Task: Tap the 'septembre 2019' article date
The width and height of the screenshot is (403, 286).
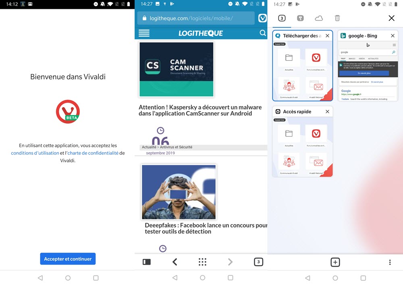Action: (160, 153)
